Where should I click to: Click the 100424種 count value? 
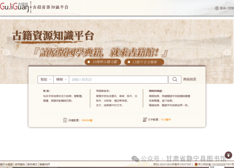click(87, 120)
